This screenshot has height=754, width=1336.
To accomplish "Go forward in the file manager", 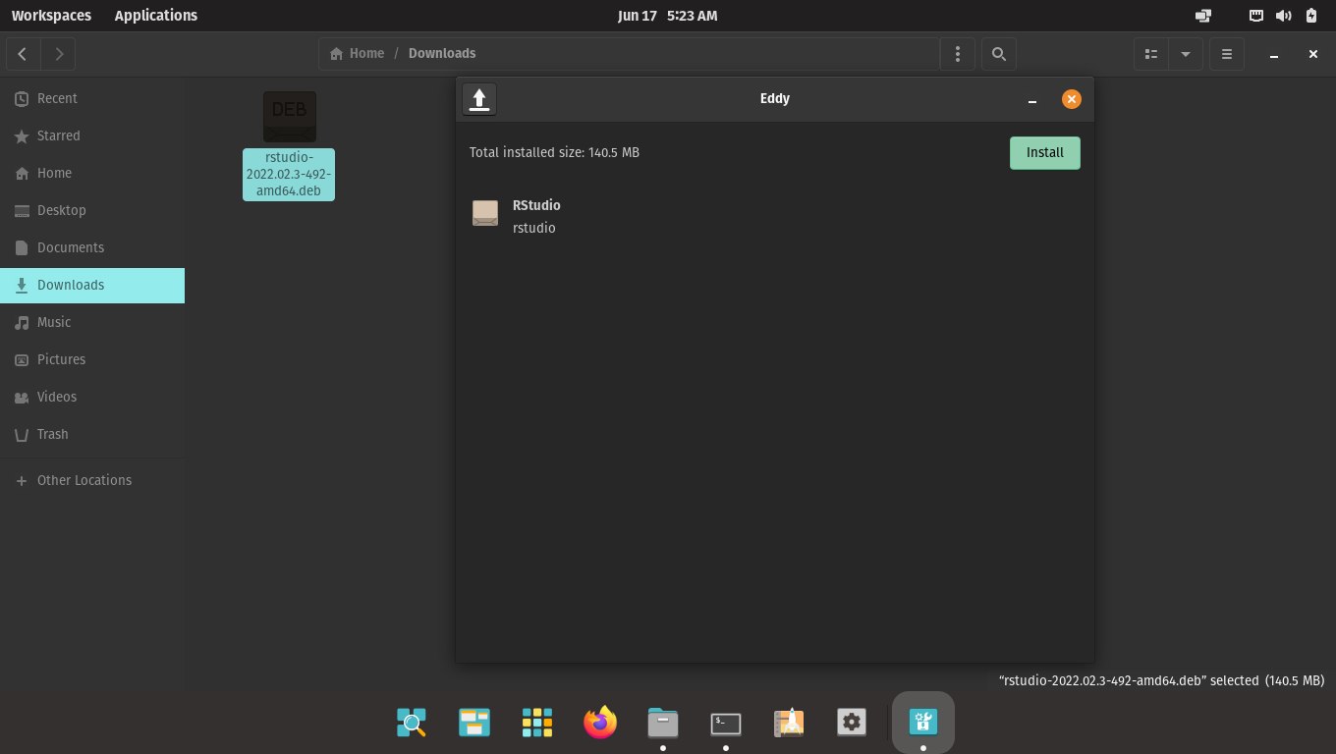I will coord(59,54).
